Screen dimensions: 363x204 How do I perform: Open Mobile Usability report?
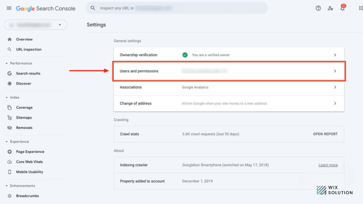[x=30, y=172]
